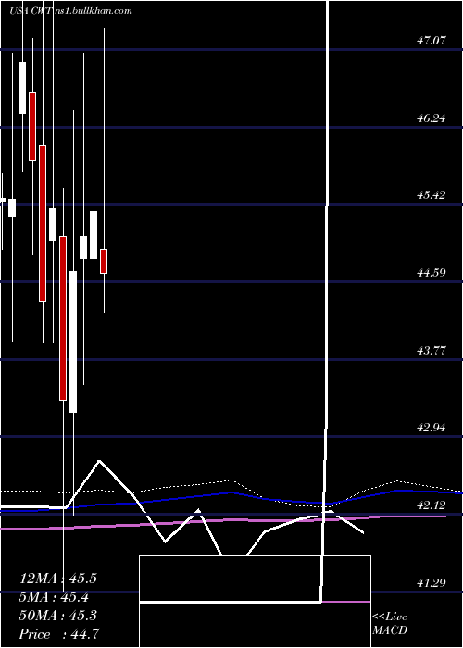Click the 44.59 price axis label
This screenshot has height=648, width=463.
tap(432, 273)
